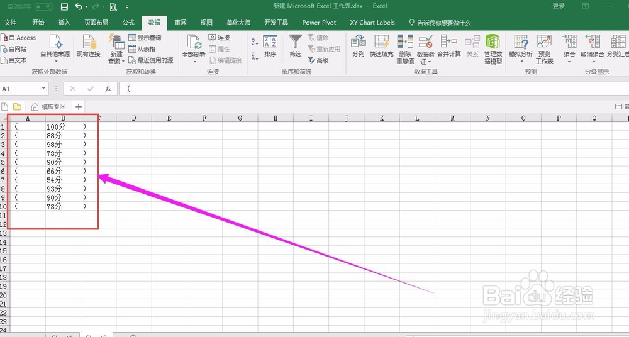Click the Name Box showing A1
The width and height of the screenshot is (629, 337).
[20, 89]
